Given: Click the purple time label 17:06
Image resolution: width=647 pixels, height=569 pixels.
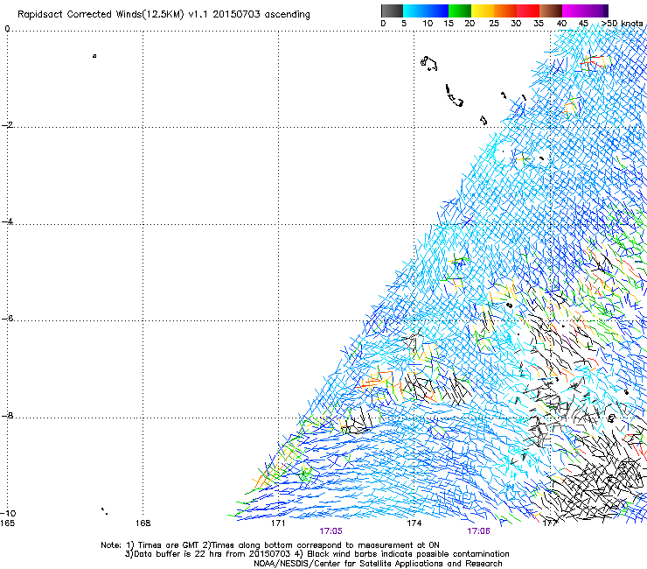Looking at the screenshot, I should tap(478, 531).
